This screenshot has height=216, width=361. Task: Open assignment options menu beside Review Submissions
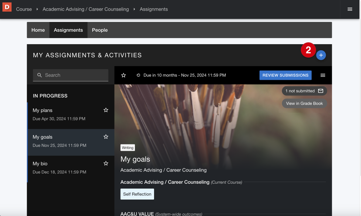pos(323,75)
